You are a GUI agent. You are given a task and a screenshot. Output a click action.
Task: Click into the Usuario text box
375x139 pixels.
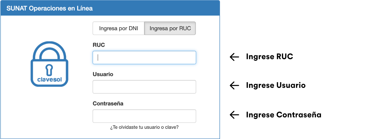[144, 87]
